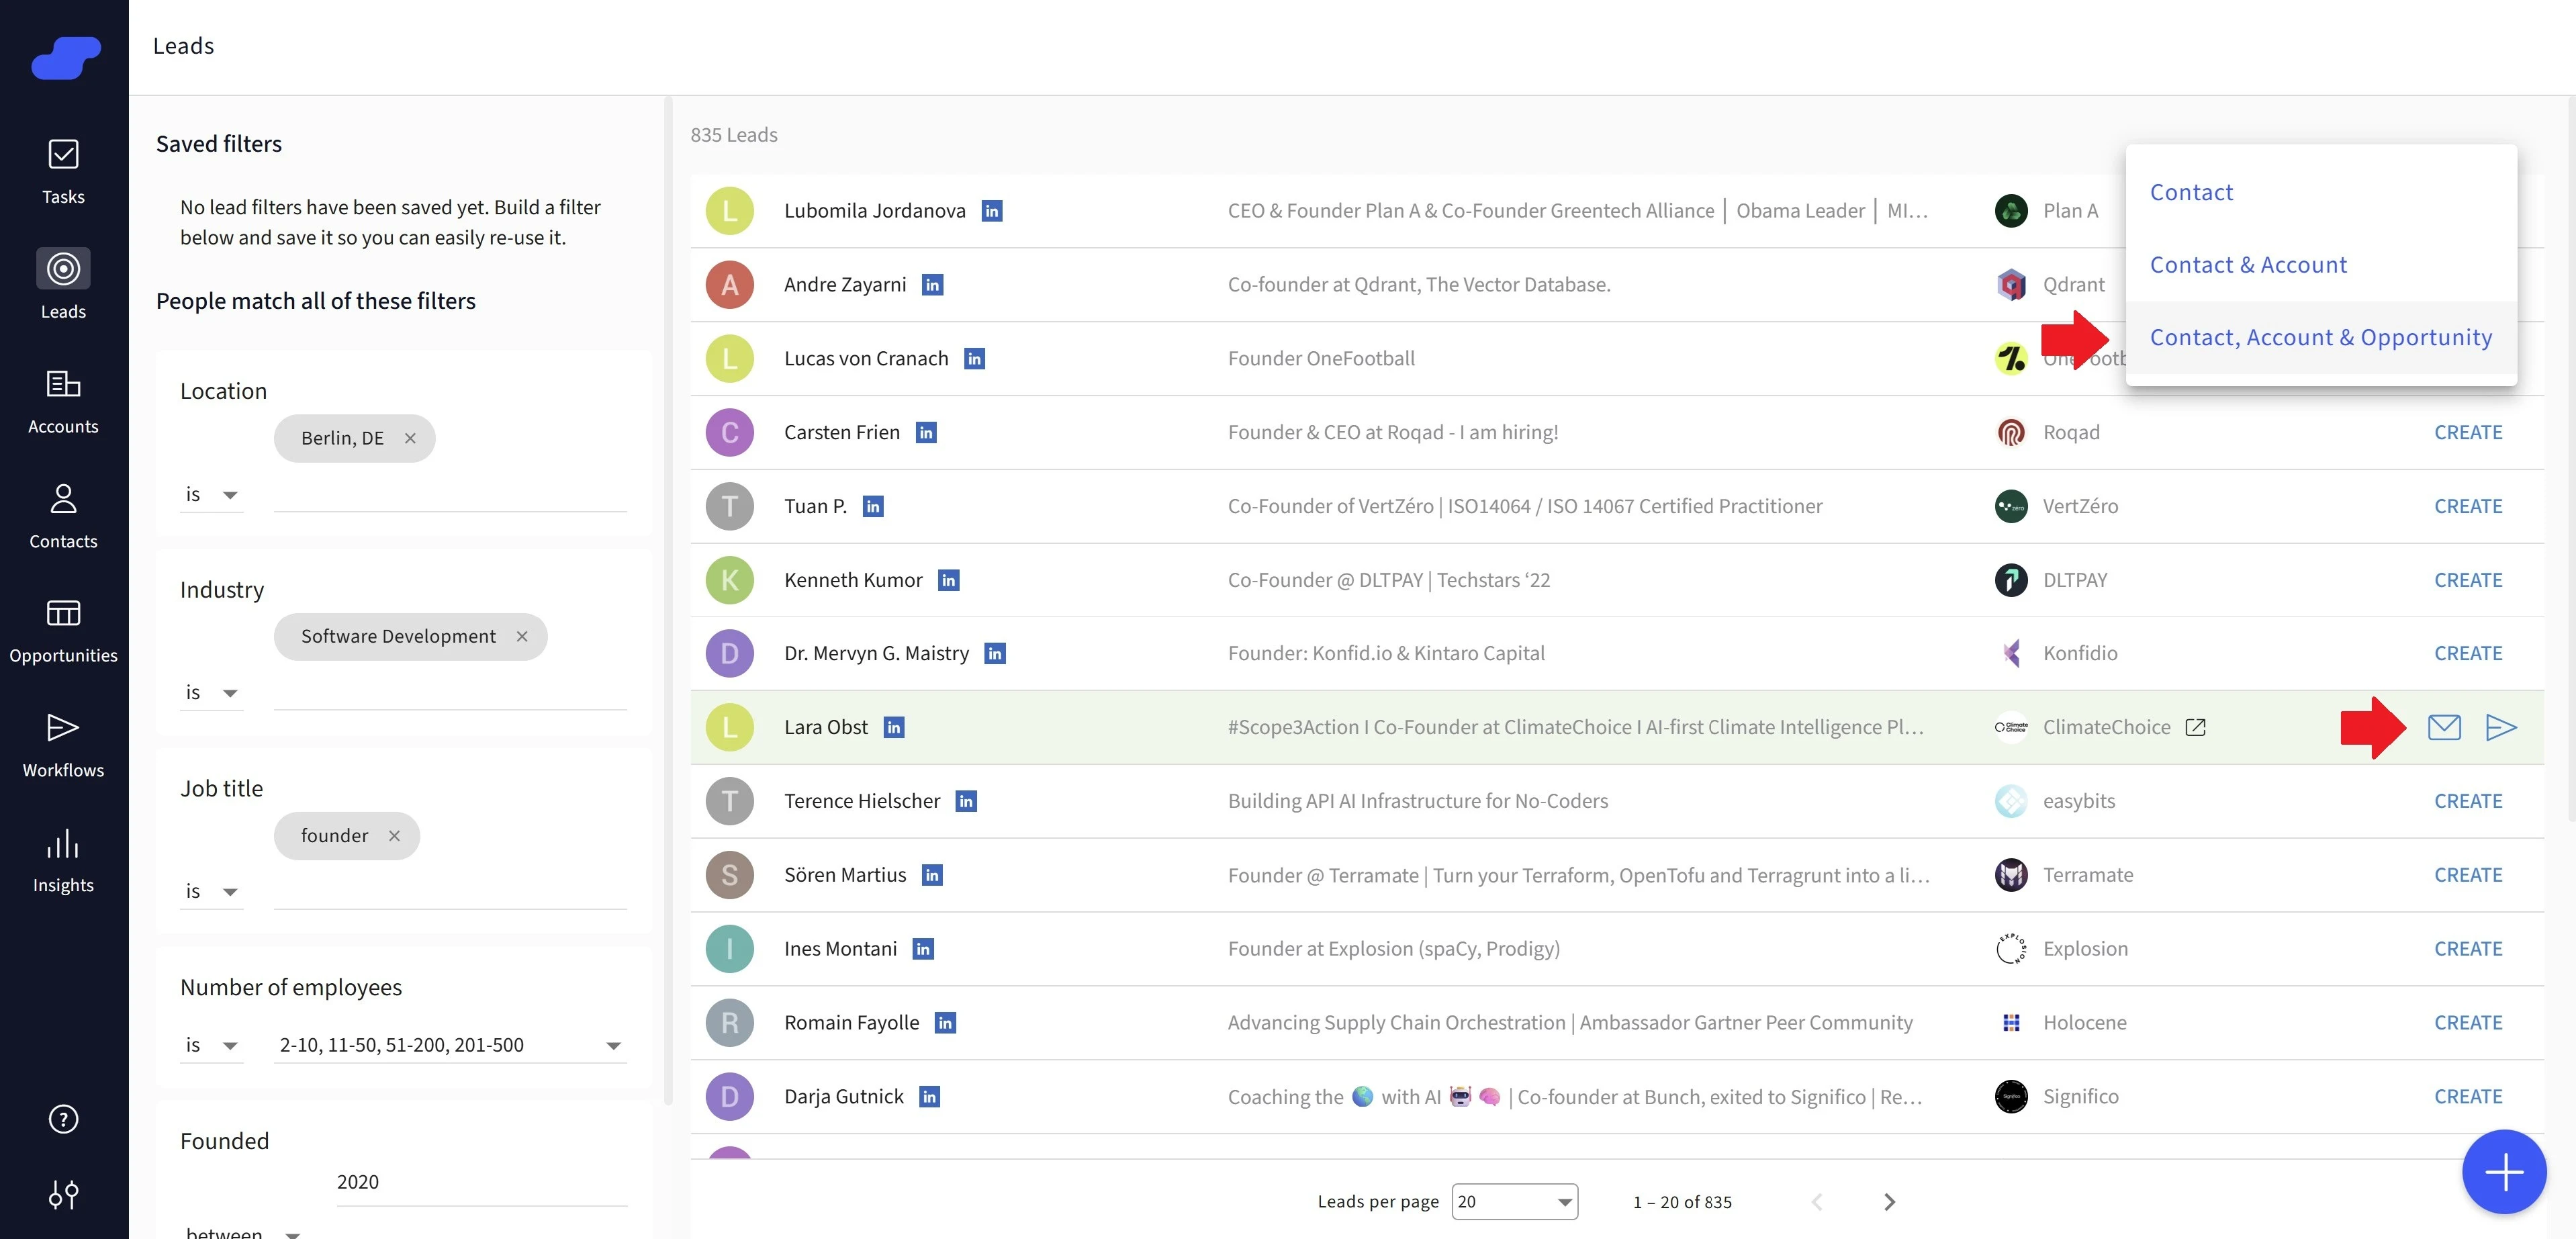This screenshot has height=1239, width=2576.
Task: Click Andre Zayarni's avatar
Action: (x=730, y=285)
